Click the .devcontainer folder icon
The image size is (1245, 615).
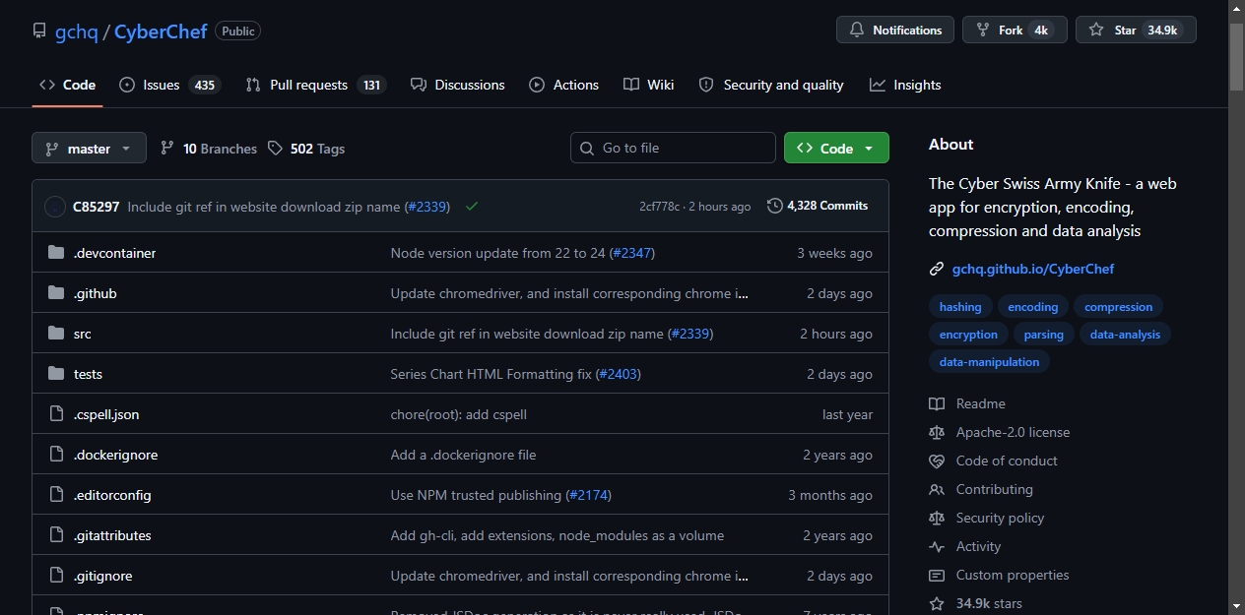[x=56, y=253]
